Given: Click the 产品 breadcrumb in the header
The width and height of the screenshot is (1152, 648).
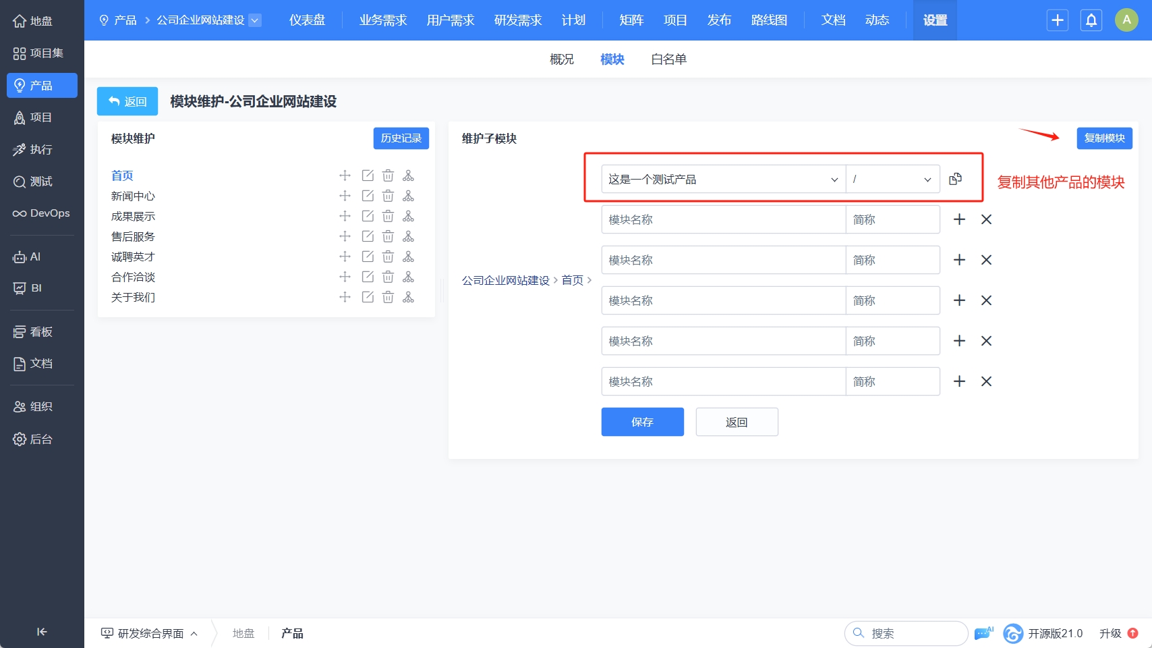Looking at the screenshot, I should [118, 20].
